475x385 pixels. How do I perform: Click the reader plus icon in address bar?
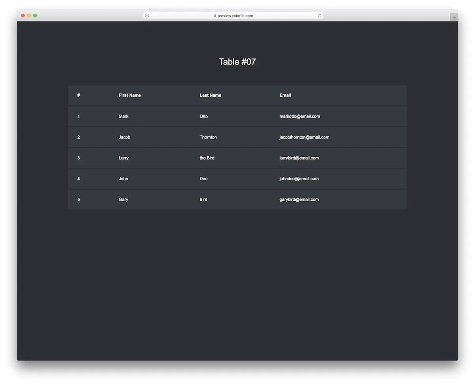[x=147, y=16]
